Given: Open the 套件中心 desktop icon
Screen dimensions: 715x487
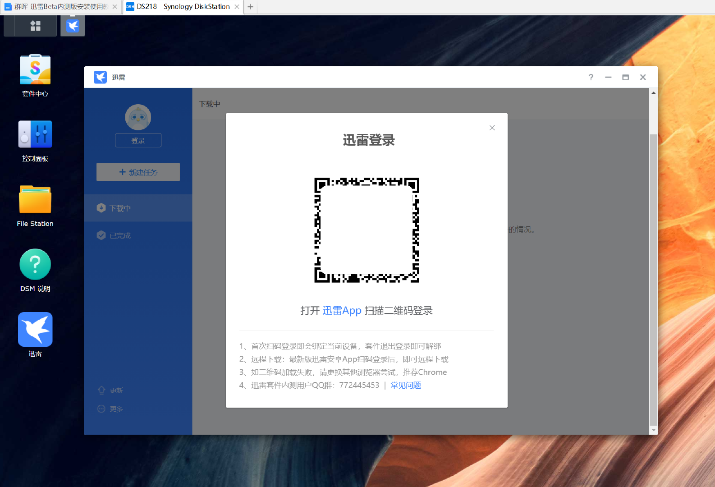Looking at the screenshot, I should 35,76.
